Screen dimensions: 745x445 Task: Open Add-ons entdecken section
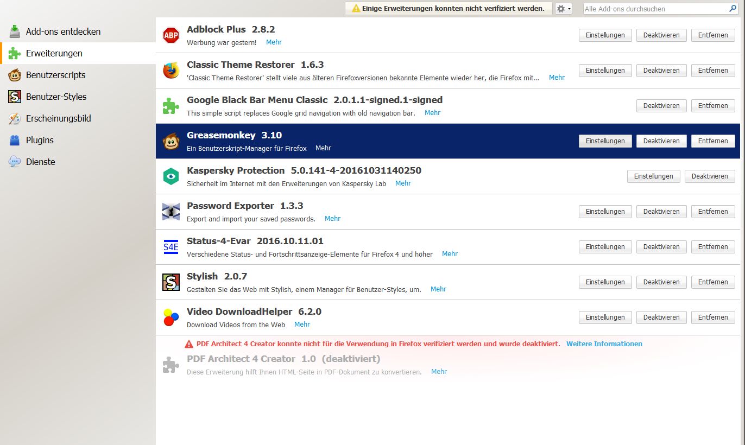(x=78, y=31)
